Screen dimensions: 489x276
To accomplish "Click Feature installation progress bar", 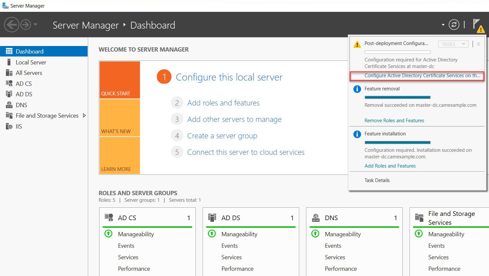I will 397,143.
